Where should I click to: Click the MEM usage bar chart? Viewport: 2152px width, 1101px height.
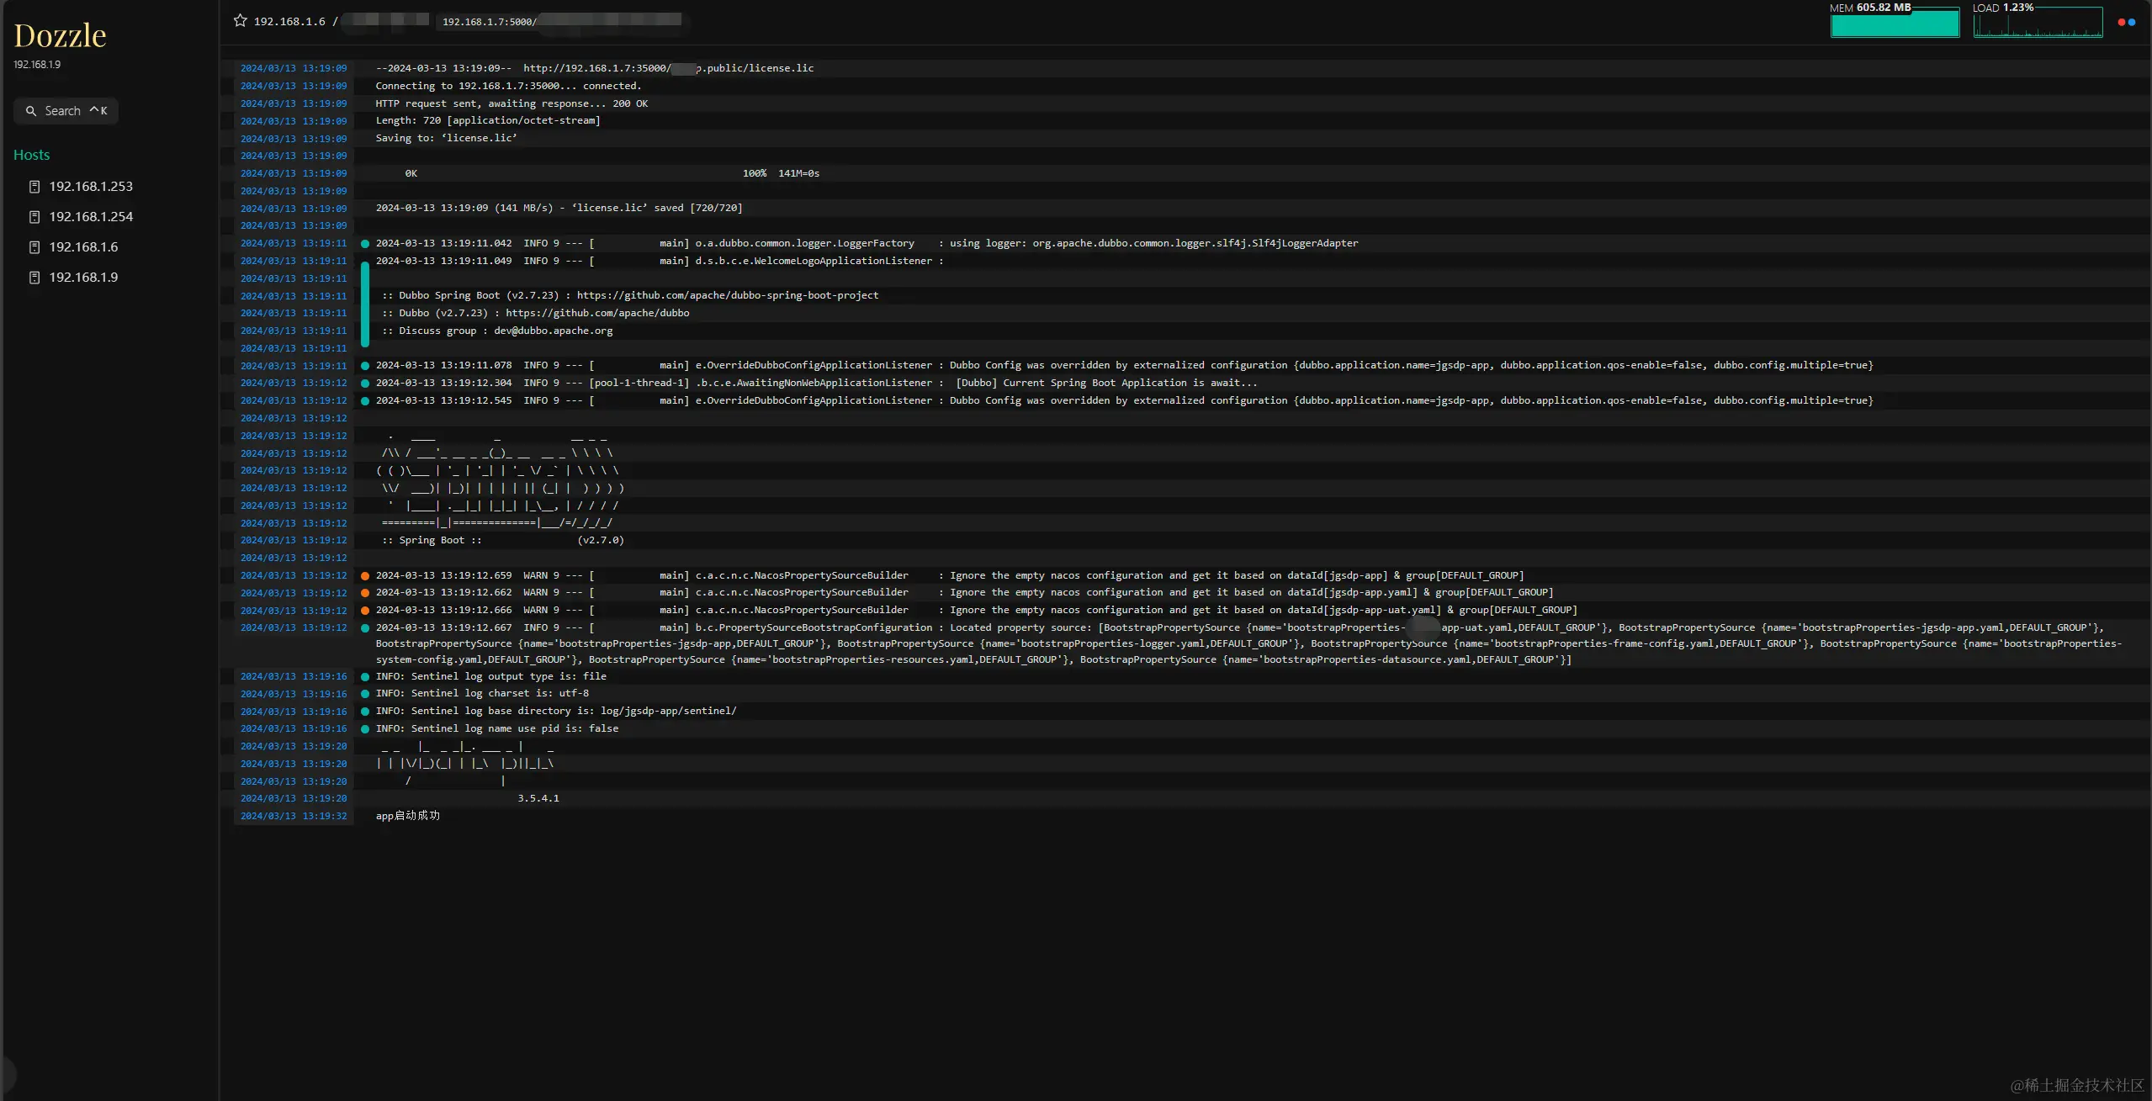click(x=1895, y=24)
